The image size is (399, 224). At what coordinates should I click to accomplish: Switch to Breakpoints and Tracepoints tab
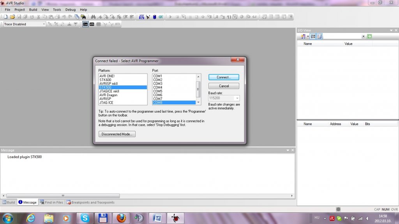(x=90, y=202)
